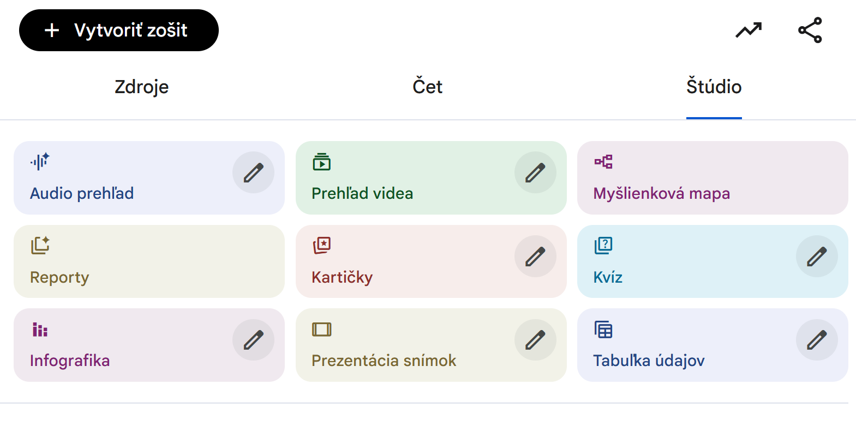Edit Prezentácia snímok with pencil icon

click(x=535, y=340)
